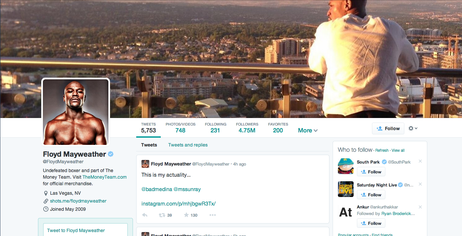This screenshot has height=236, width=462.
Task: Open the shots.me/floydmayweather link
Action: tap(78, 201)
